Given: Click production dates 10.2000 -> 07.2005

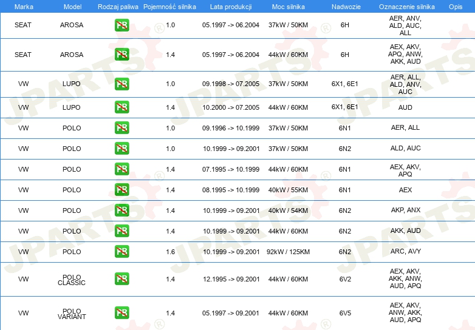Looking at the screenshot, I should point(231,107).
